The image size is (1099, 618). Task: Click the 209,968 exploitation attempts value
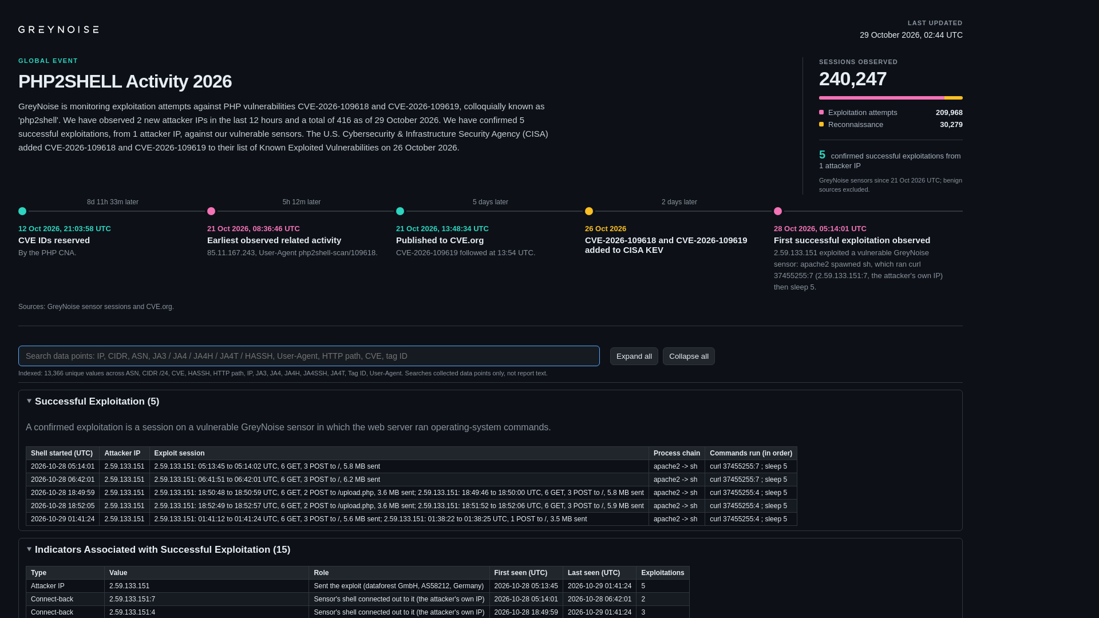click(x=949, y=113)
